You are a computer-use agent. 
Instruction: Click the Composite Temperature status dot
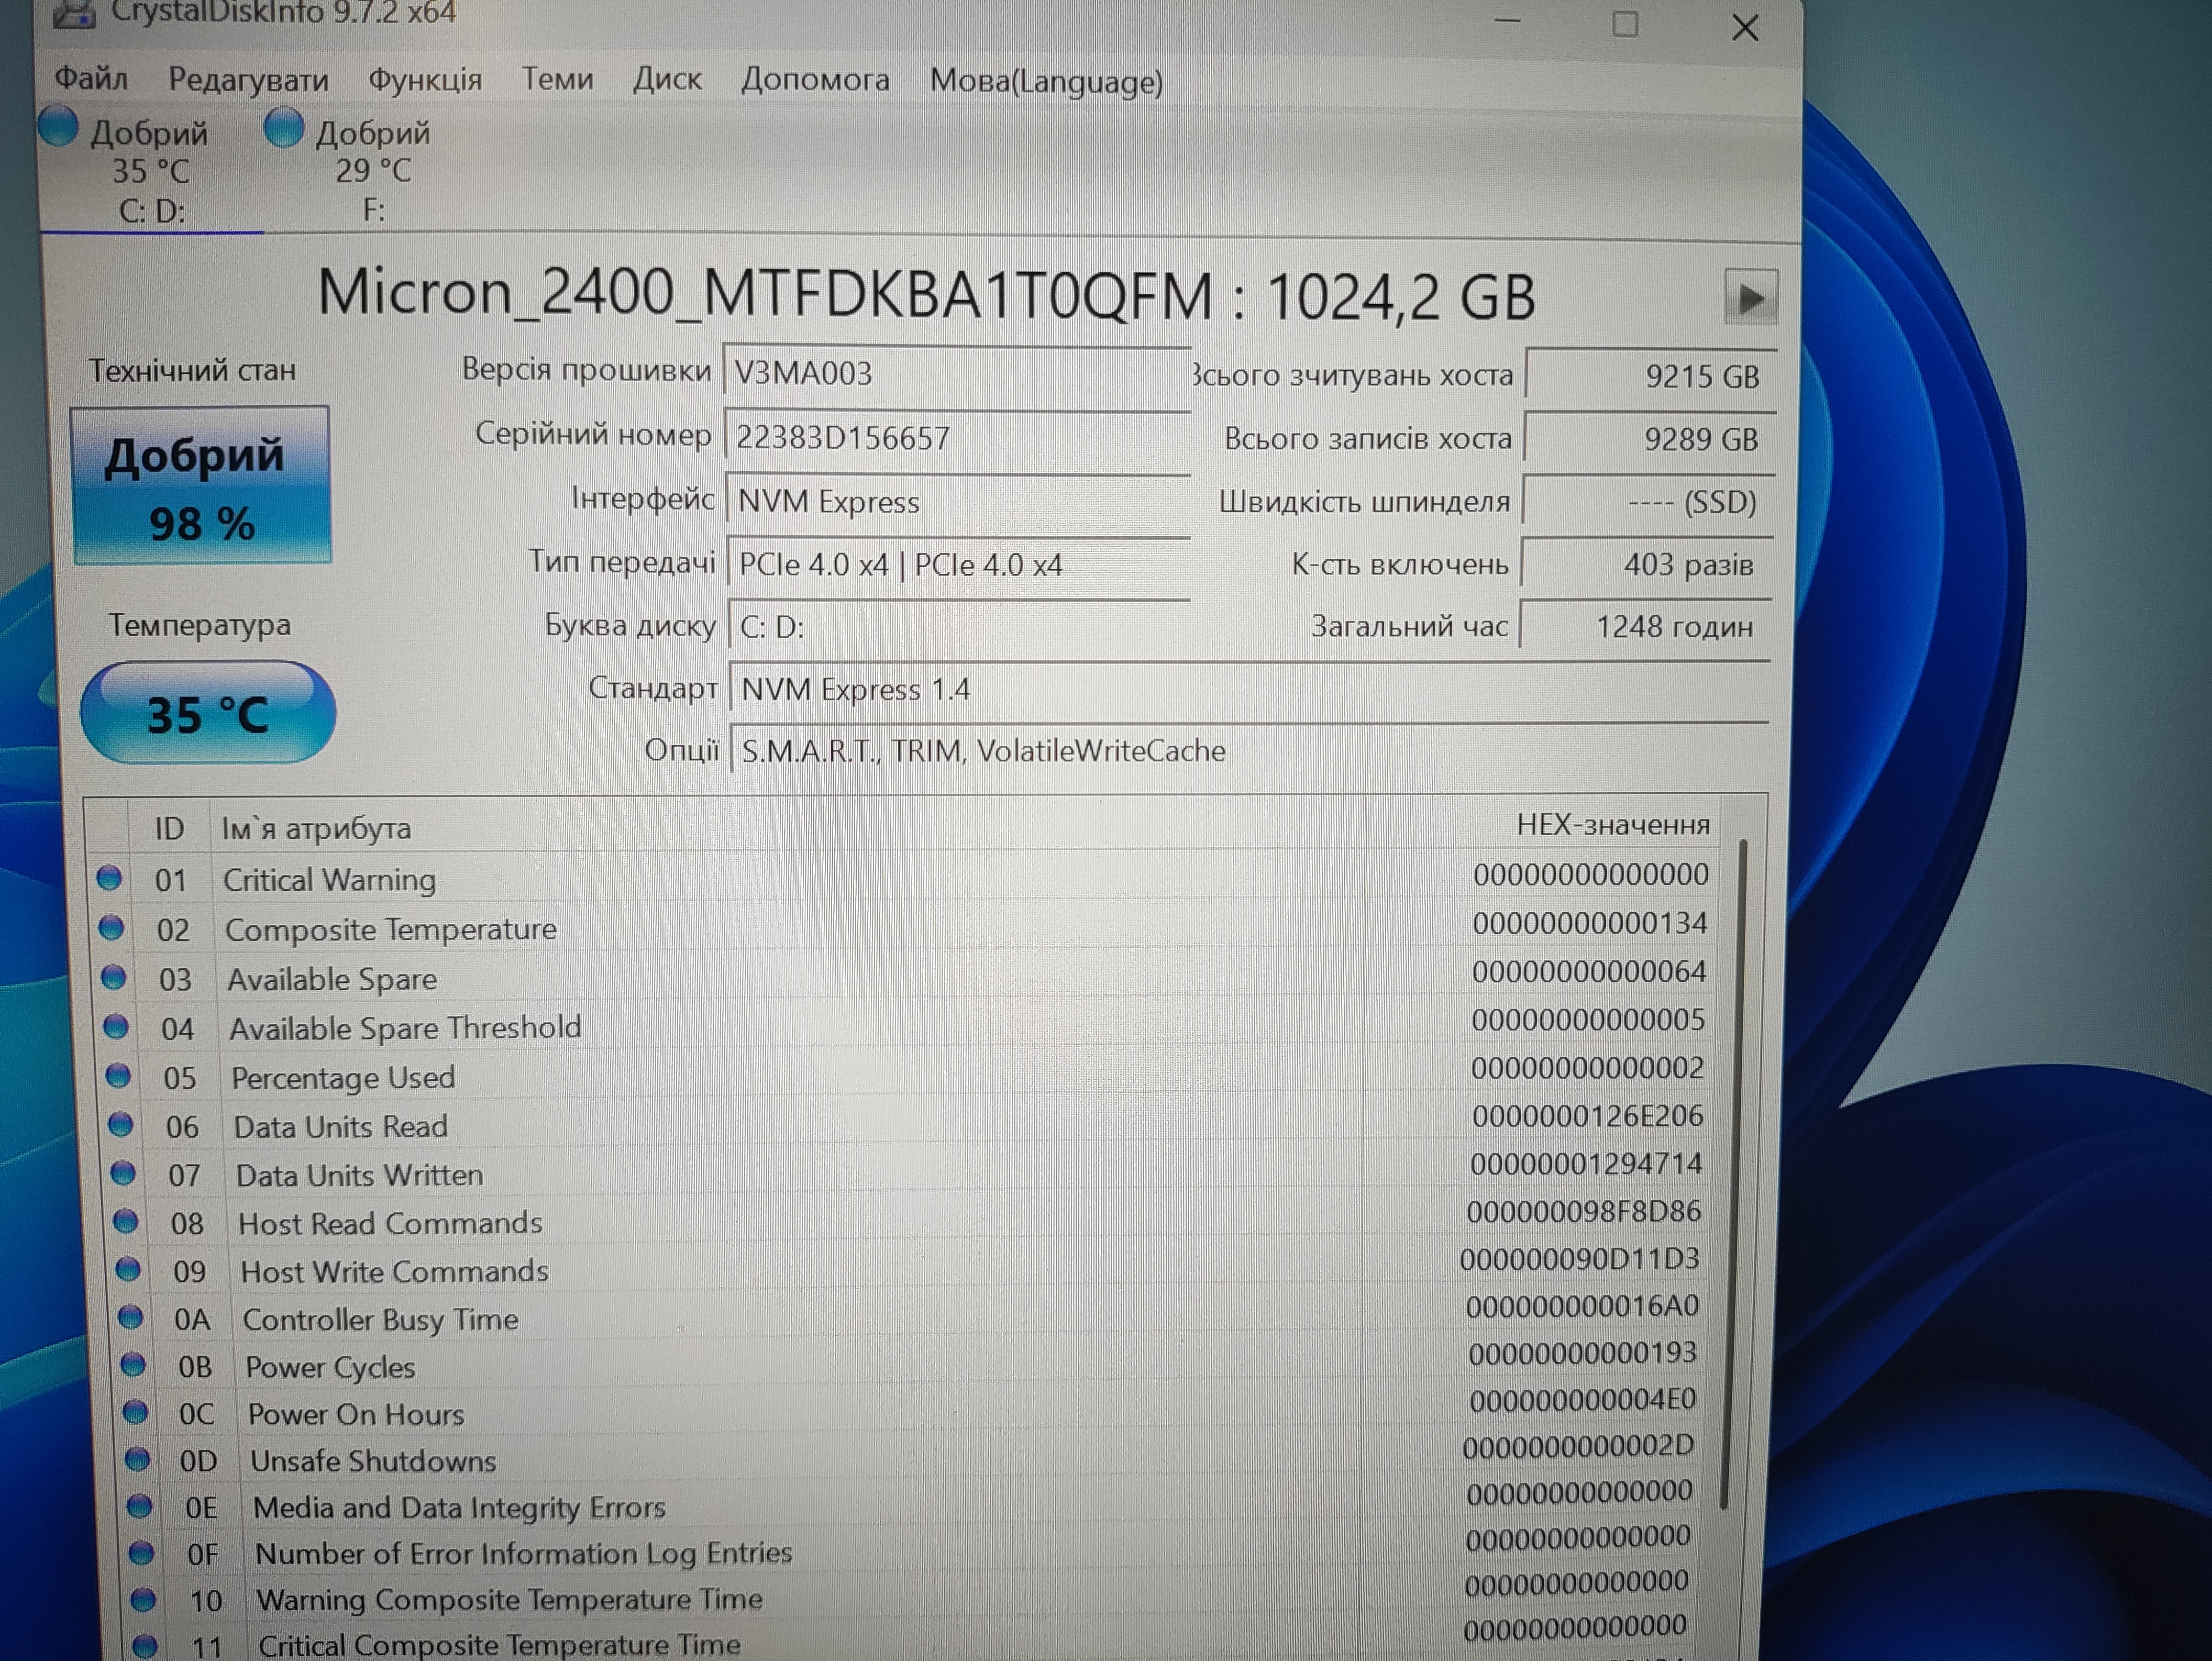coord(111,928)
